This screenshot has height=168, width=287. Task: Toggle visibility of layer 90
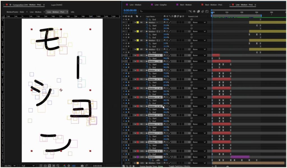(124, 56)
